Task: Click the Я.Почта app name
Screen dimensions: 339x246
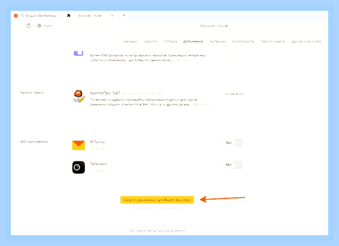Action: point(97,142)
